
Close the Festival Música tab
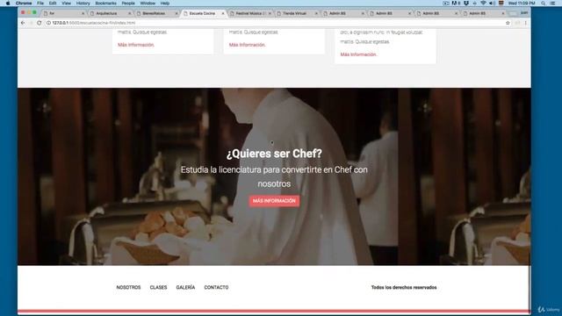(x=270, y=13)
